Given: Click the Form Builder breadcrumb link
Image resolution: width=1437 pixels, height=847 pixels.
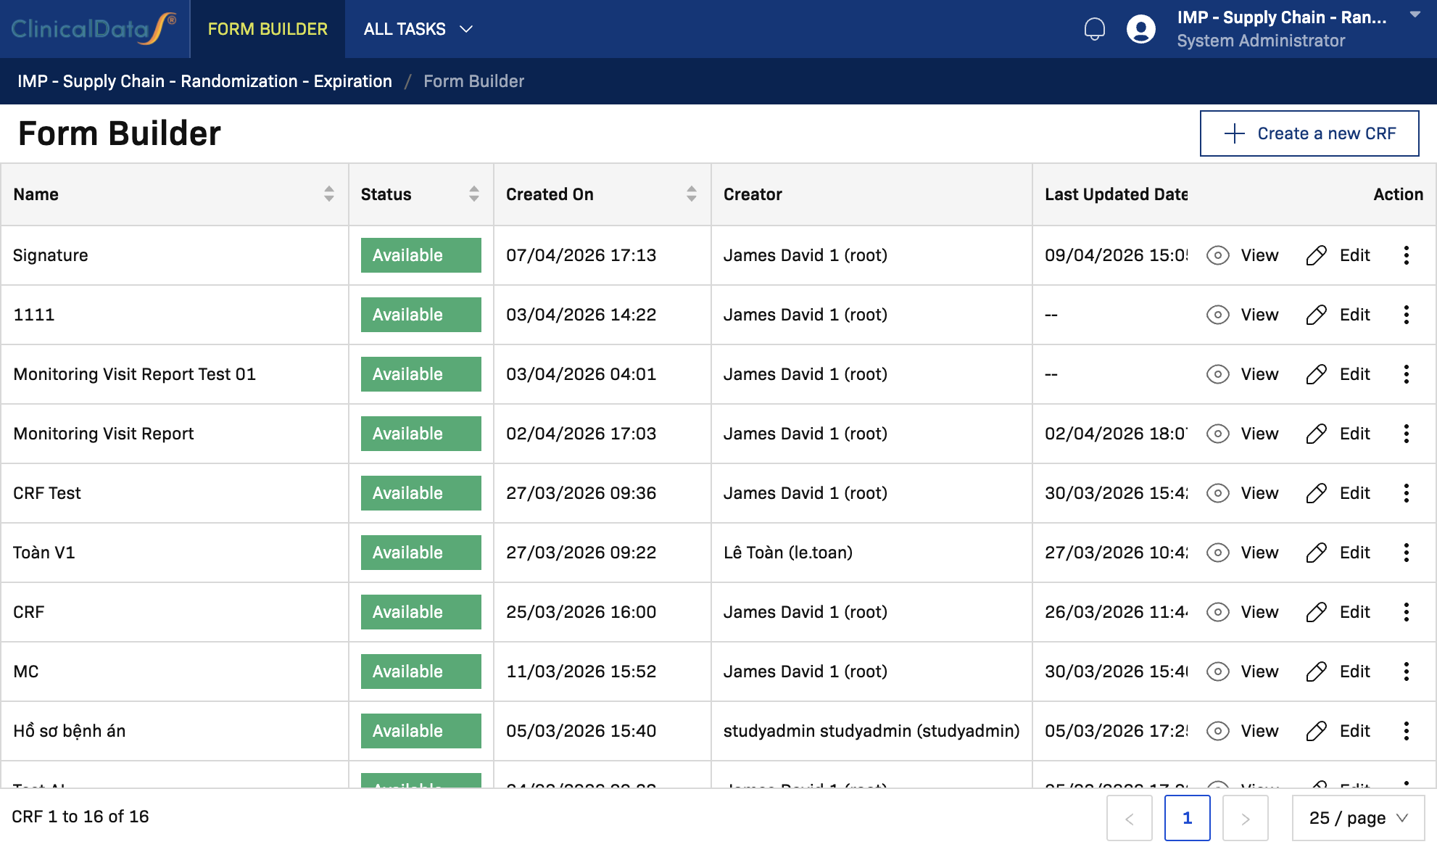Looking at the screenshot, I should 473,80.
